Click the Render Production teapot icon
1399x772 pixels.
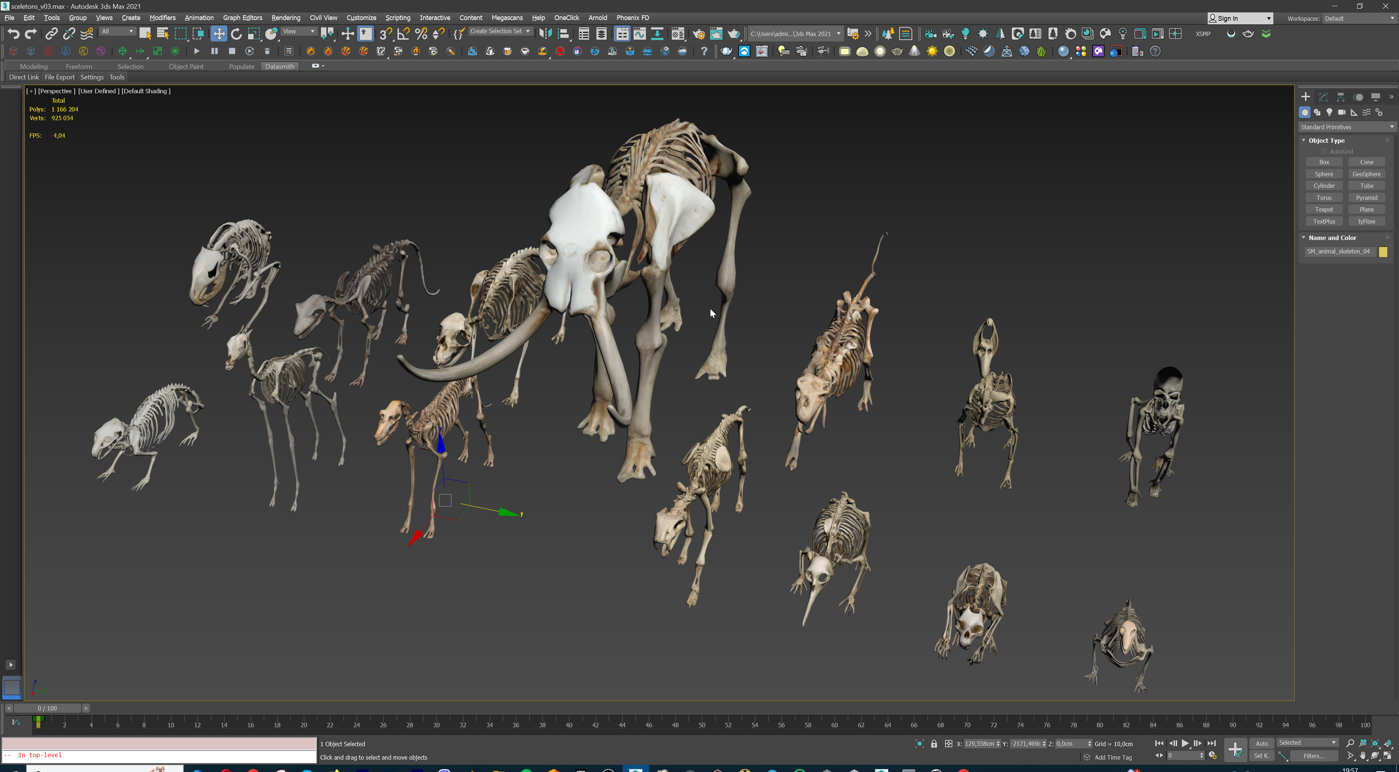734,34
